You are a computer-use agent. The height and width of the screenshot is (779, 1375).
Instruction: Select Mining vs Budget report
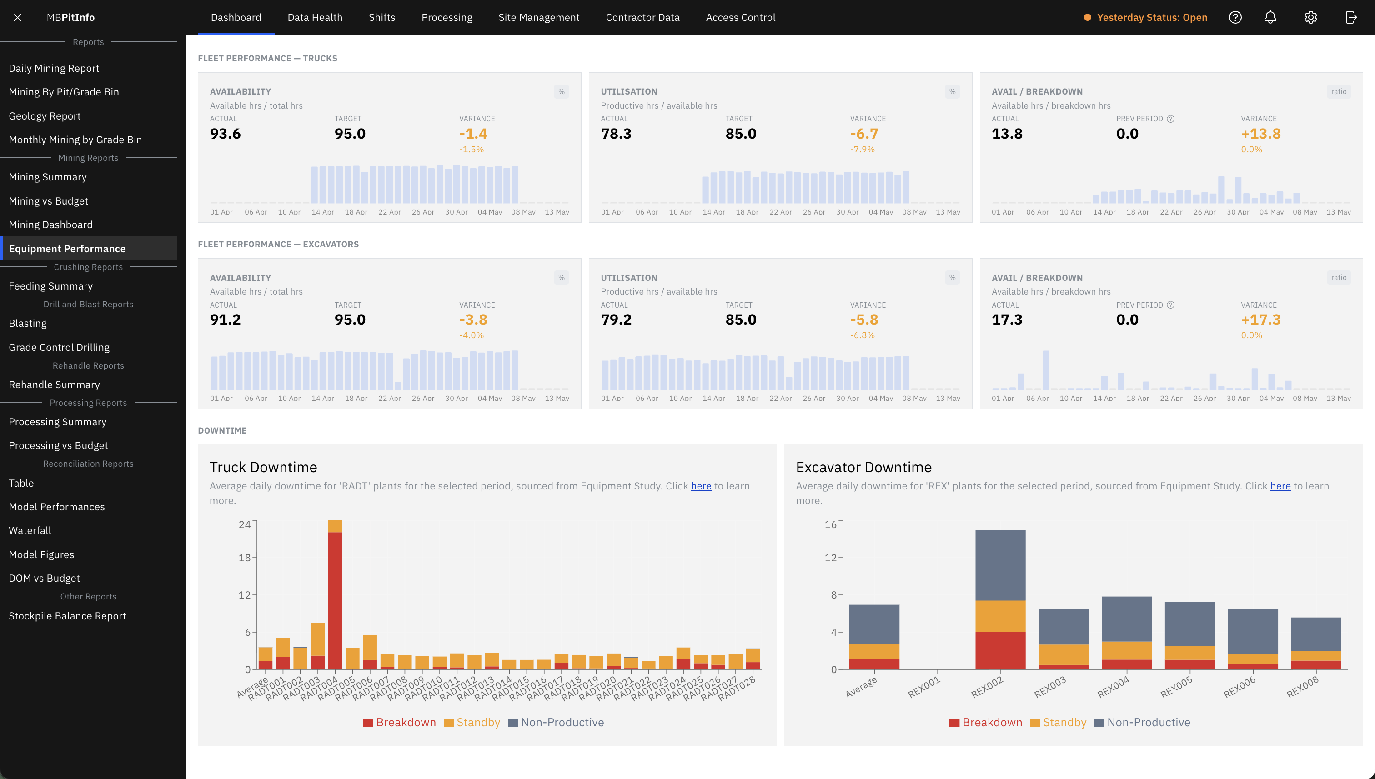(x=88, y=200)
